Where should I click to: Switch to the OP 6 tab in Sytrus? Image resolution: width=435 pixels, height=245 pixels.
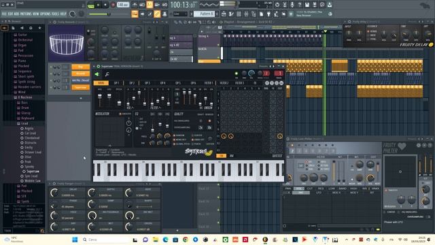(193, 83)
